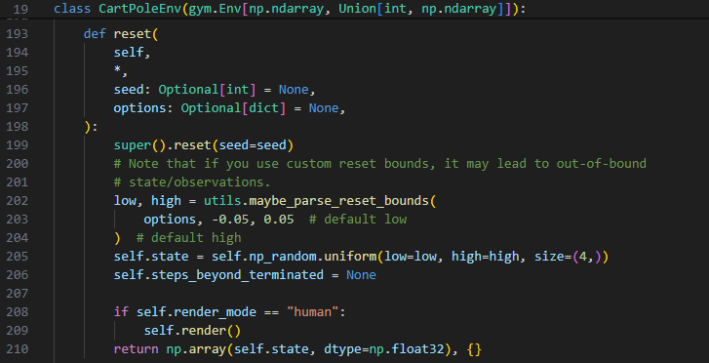The width and height of the screenshot is (709, 363).
Task: Click 'dtype=np.float32' argument
Action: tap(384, 349)
